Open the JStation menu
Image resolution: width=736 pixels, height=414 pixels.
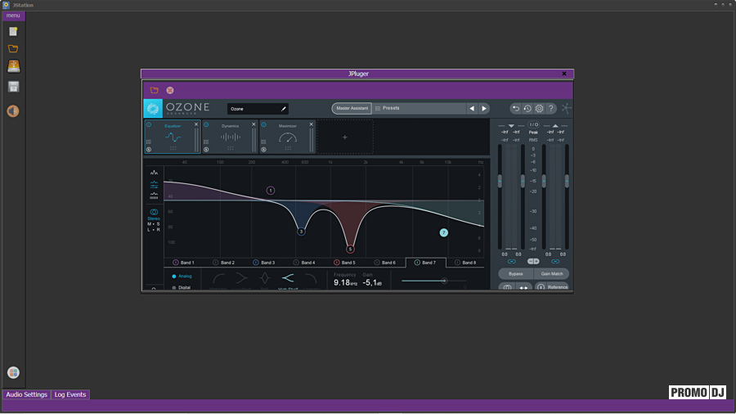13,16
